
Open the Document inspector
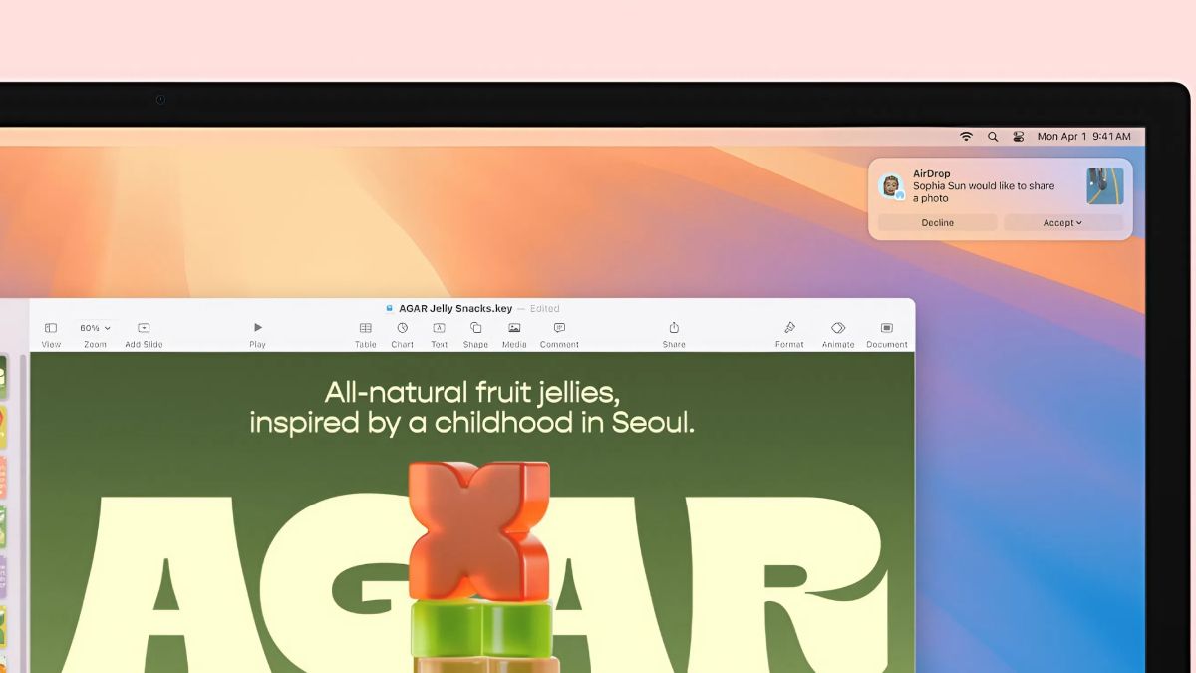[x=886, y=334]
